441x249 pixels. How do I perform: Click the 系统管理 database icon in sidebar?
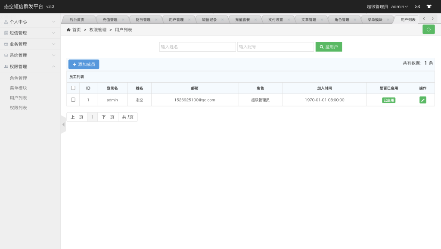(x=7, y=55)
